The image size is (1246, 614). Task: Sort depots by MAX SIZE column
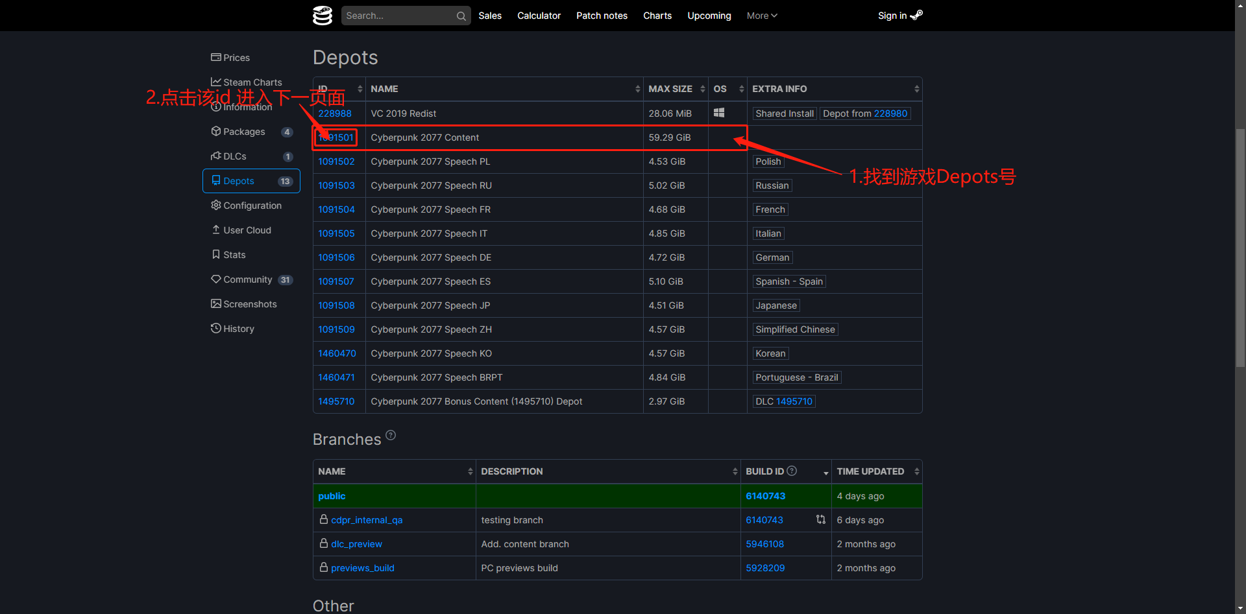pos(676,89)
